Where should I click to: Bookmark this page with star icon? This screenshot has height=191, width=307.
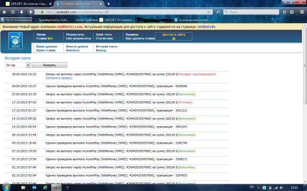284,12
